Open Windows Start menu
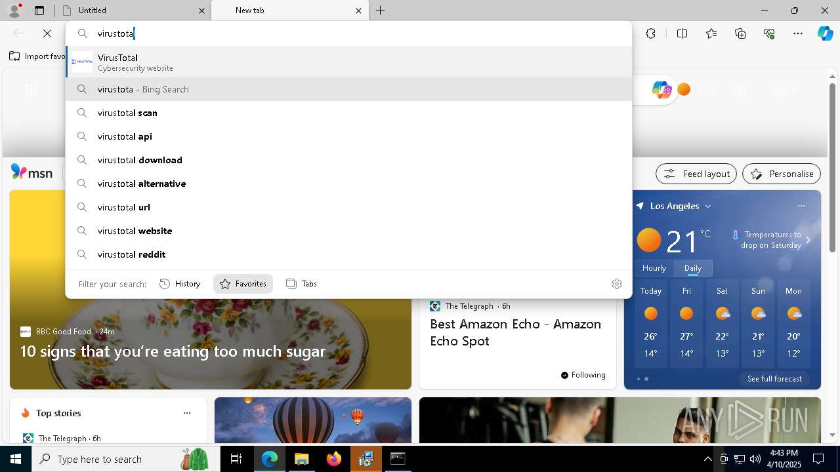The width and height of the screenshot is (840, 472). click(16, 459)
